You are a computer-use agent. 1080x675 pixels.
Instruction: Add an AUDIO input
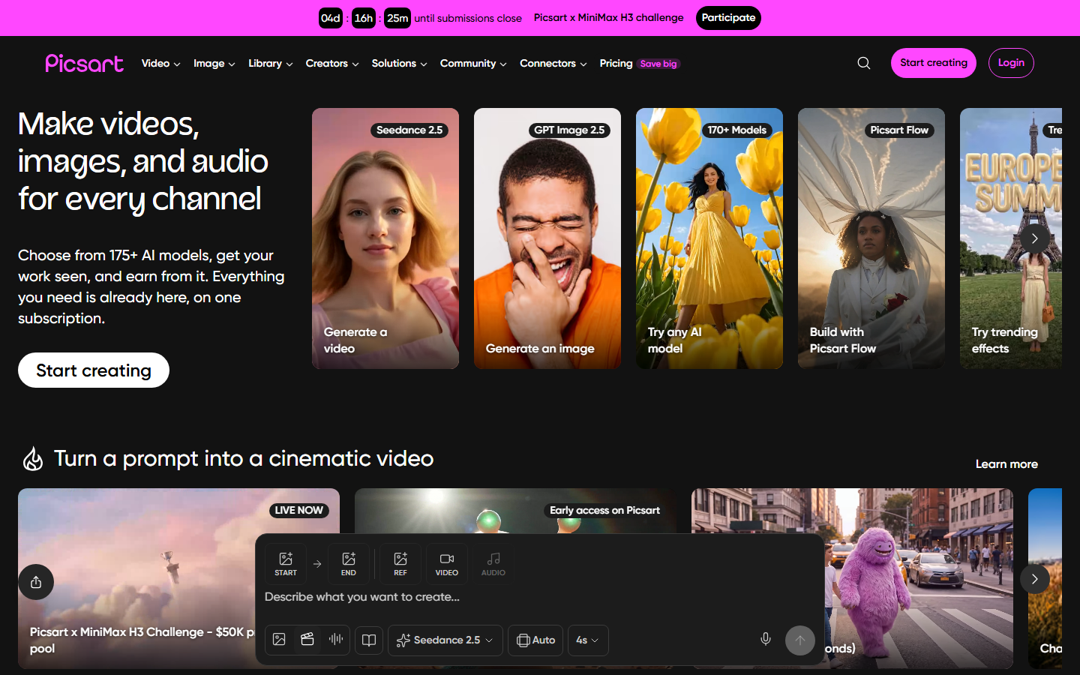point(493,564)
